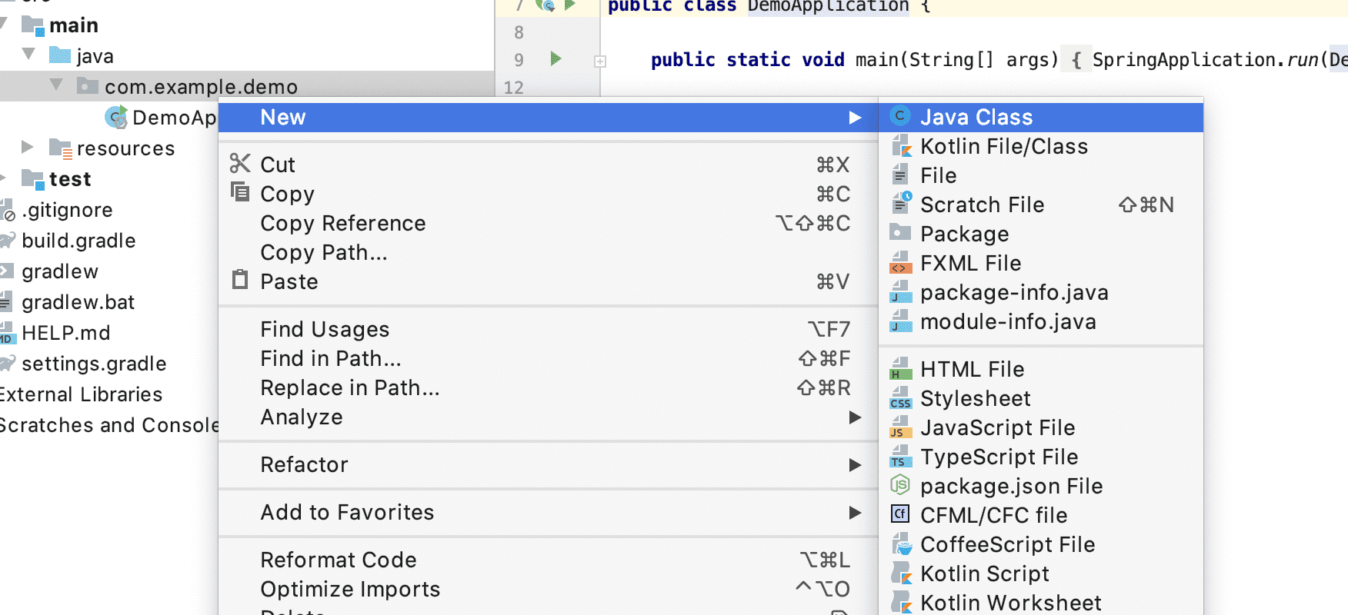Click the Kotlin File/Class icon
The width and height of the screenshot is (1348, 615).
coord(899,146)
